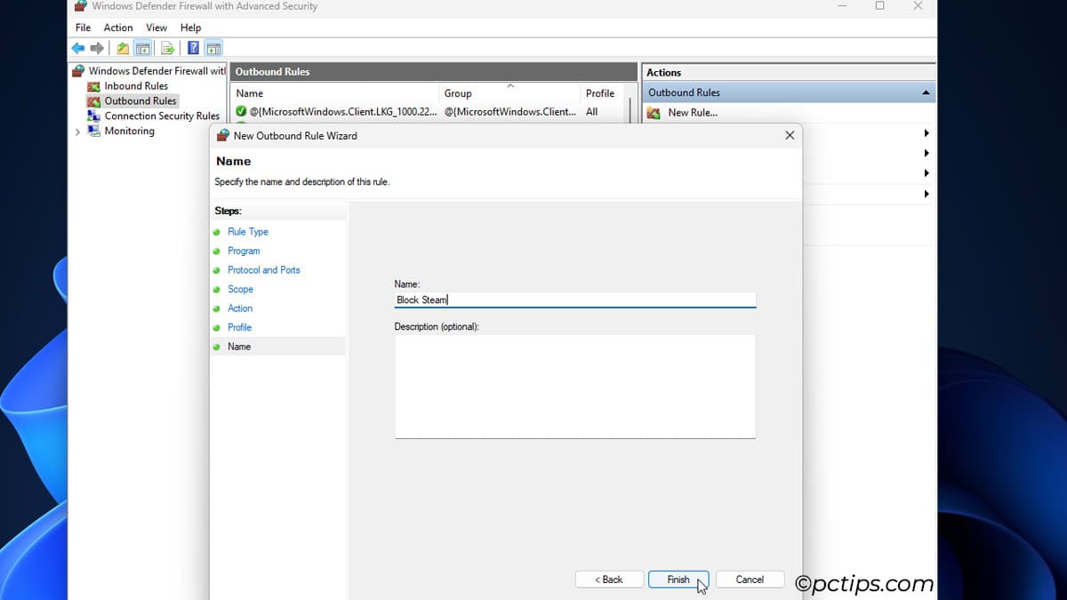The width and height of the screenshot is (1067, 600).
Task: Click the Windows Defender Firewall root icon
Action: click(80, 70)
